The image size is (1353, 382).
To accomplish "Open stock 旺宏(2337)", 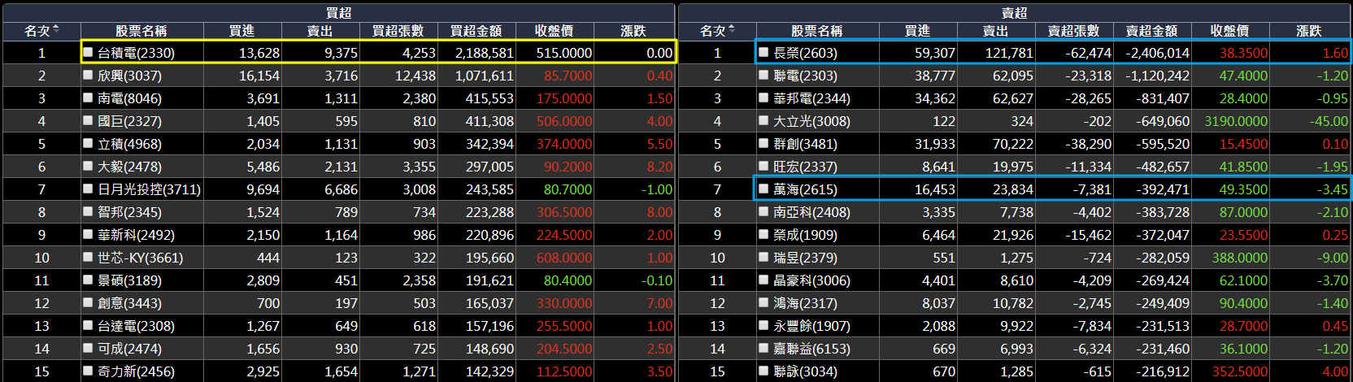I will pyautogui.click(x=805, y=167).
